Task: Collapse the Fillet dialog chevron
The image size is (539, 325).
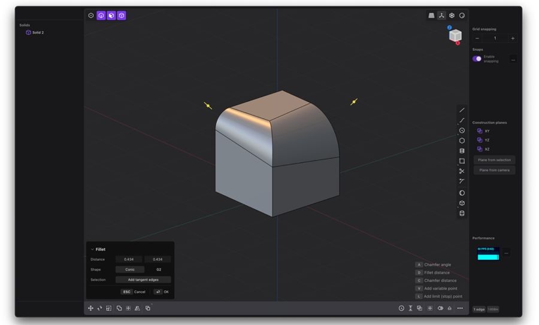Action: tap(92, 249)
